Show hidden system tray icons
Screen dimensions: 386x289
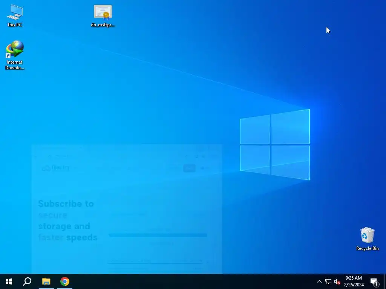coord(319,281)
